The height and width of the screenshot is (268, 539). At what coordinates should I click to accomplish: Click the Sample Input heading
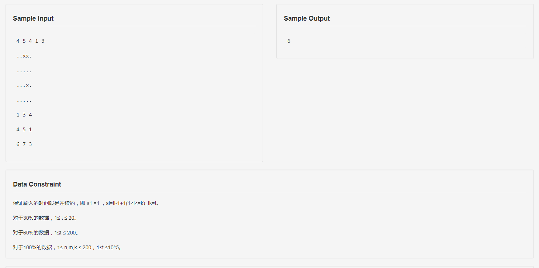tap(33, 18)
